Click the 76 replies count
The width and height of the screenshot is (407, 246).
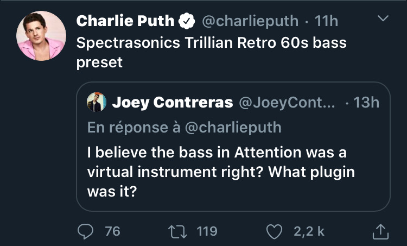pos(112,231)
